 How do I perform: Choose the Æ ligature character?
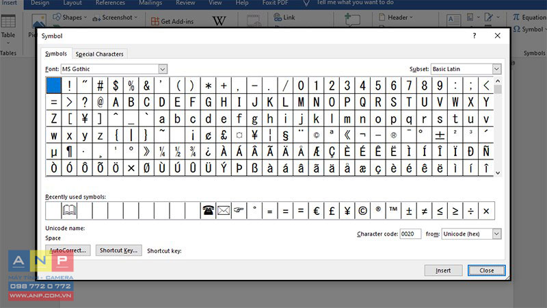point(316,151)
